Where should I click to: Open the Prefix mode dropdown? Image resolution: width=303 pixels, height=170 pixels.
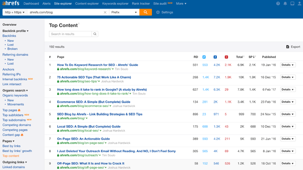point(124,12)
